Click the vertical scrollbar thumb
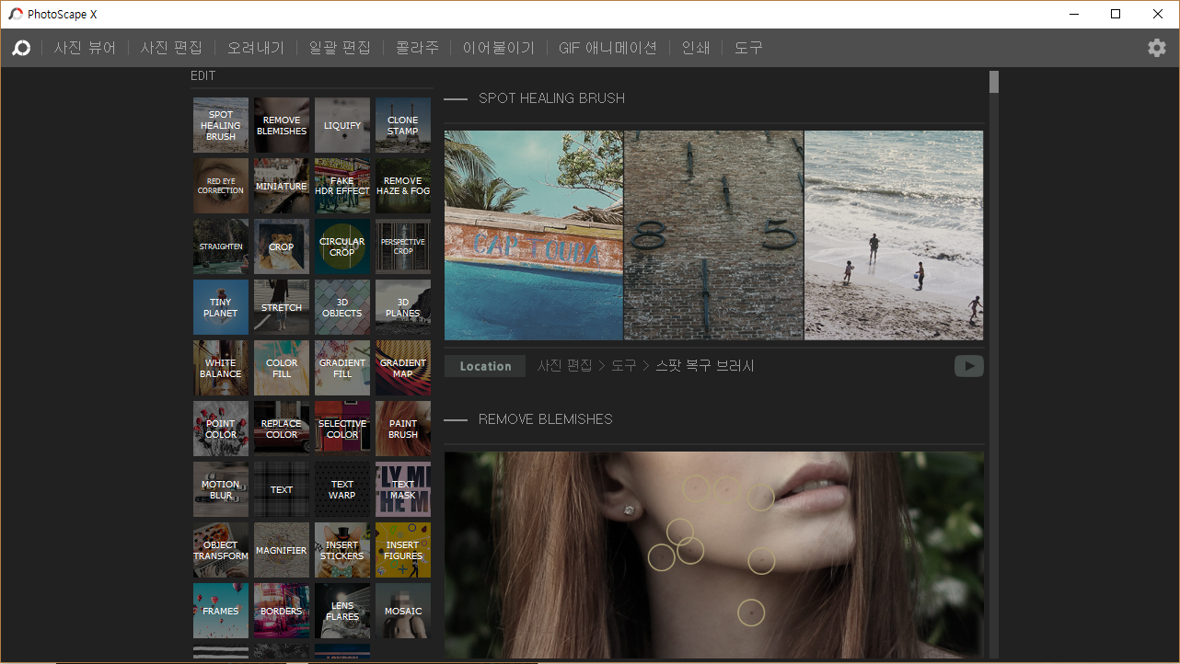1180x664 pixels. [994, 82]
